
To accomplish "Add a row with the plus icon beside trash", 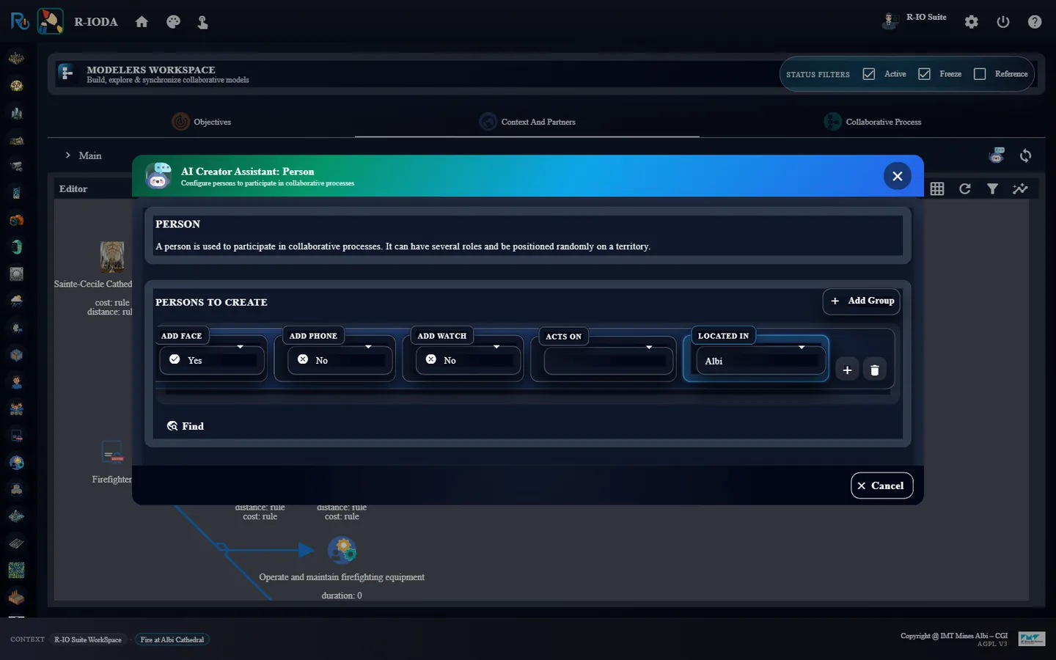I will pos(847,370).
